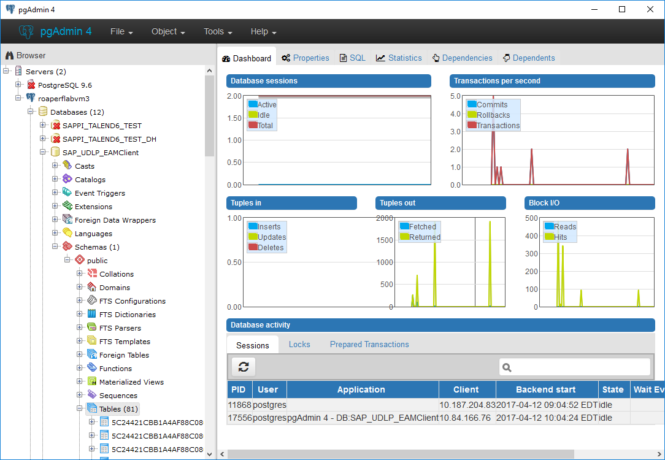Collapse the roaperflabvm3 server node
The height and width of the screenshot is (460, 665).
pyautogui.click(x=18, y=98)
